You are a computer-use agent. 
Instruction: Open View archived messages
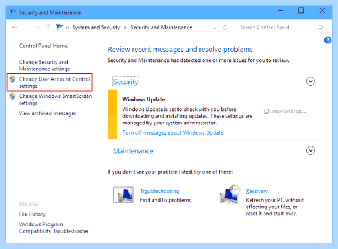click(x=47, y=113)
